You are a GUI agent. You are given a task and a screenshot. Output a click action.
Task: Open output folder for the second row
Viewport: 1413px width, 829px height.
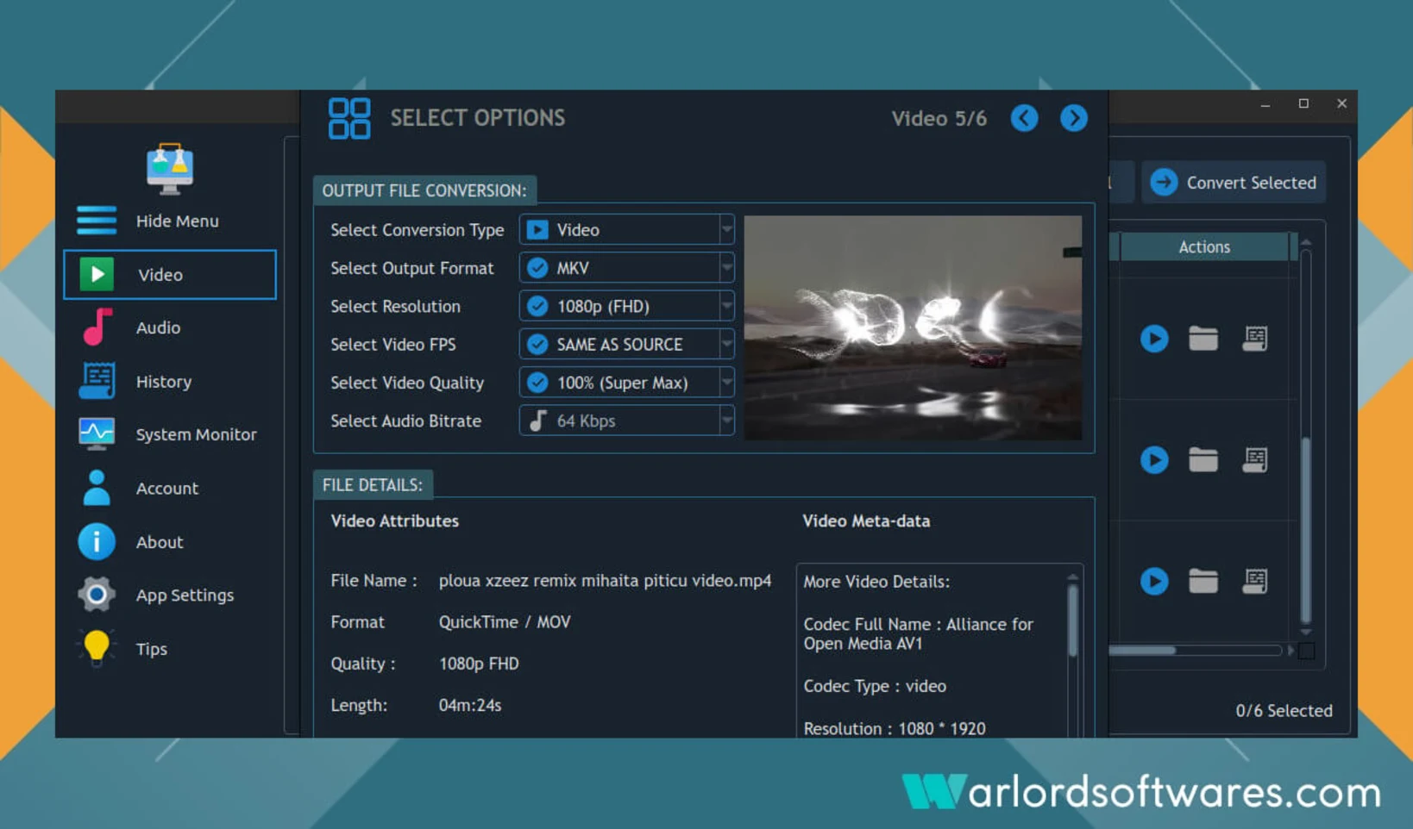tap(1203, 460)
